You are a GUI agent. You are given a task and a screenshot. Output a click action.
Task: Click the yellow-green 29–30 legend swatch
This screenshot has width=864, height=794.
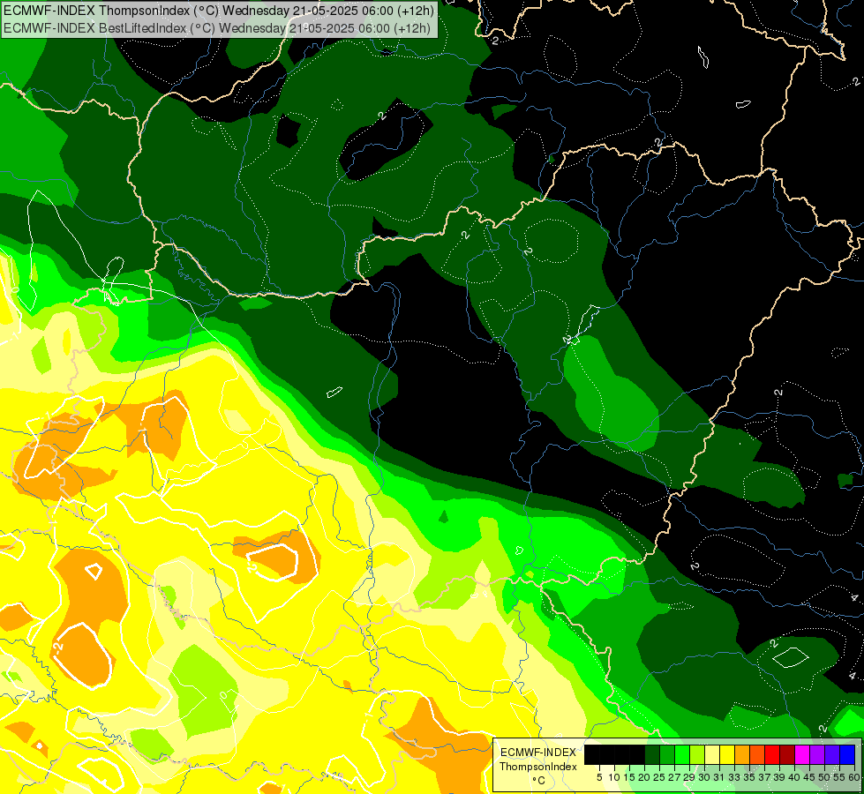click(x=697, y=755)
